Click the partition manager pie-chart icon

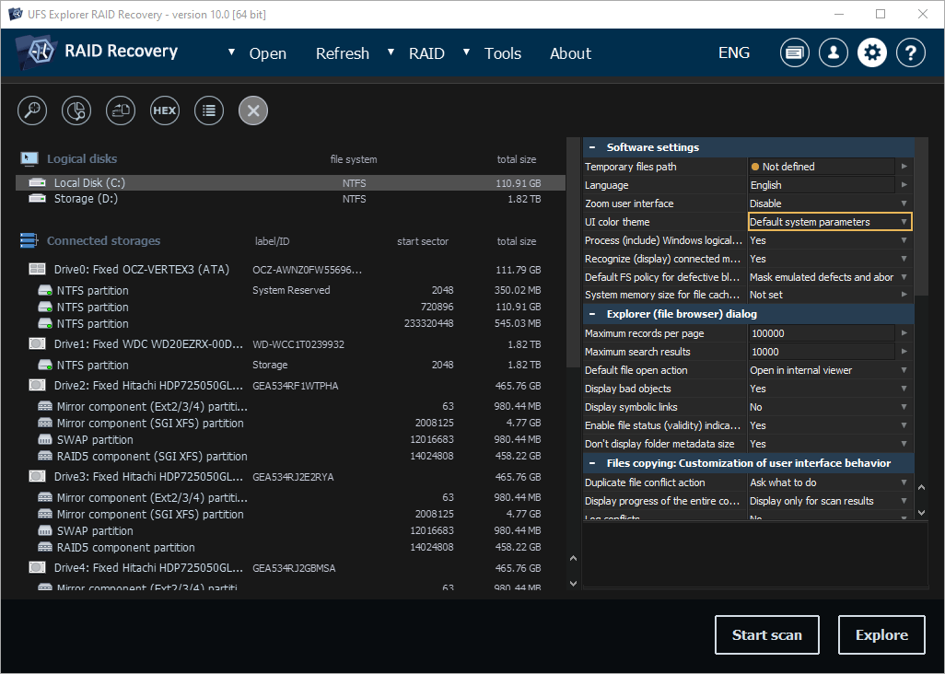tap(76, 110)
